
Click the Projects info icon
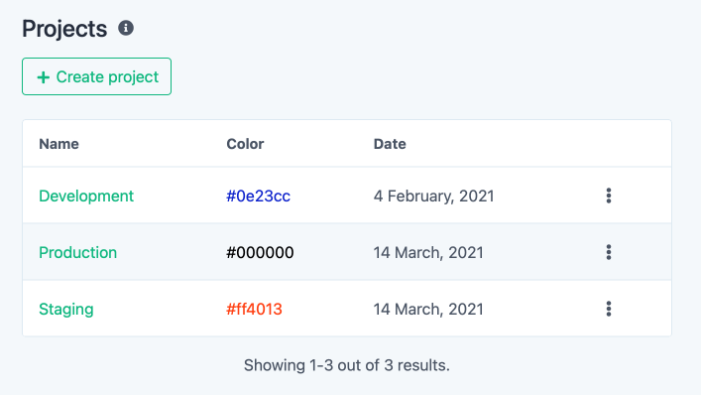click(126, 28)
